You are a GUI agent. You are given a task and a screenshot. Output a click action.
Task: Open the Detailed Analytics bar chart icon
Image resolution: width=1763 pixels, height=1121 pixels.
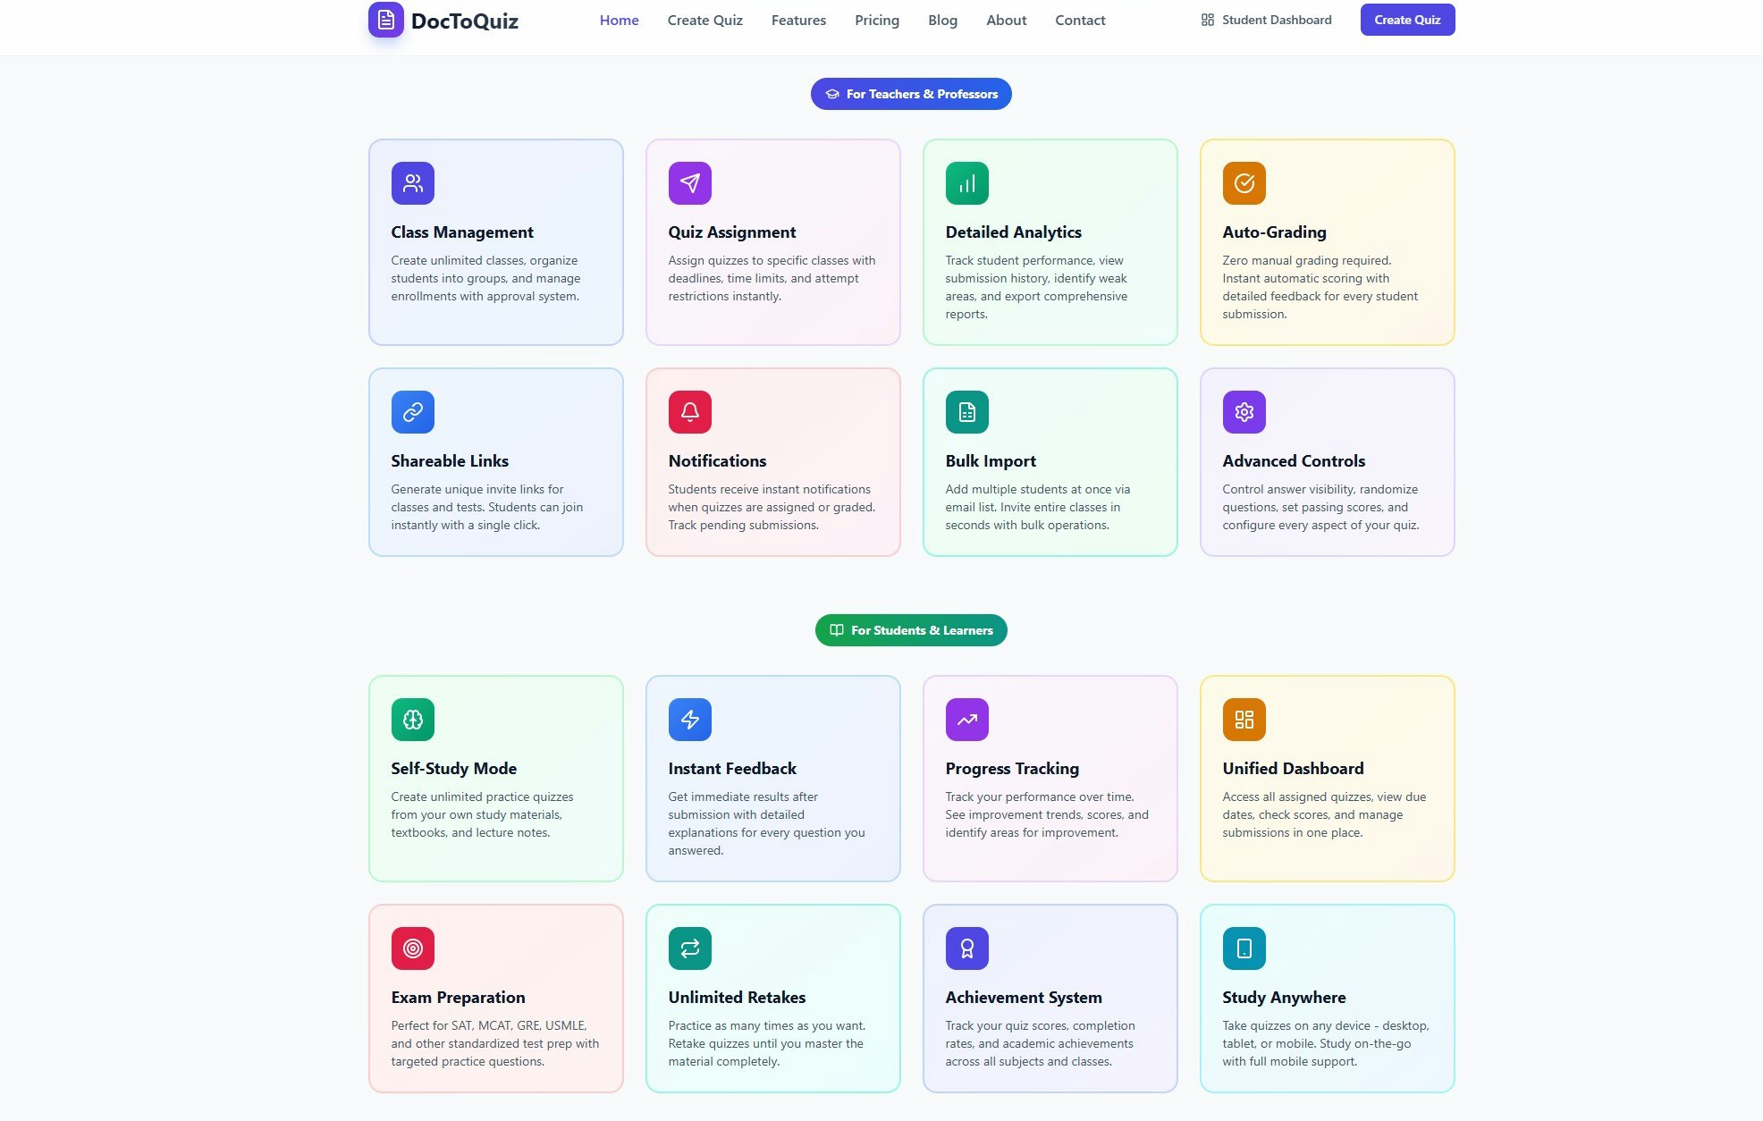966,182
